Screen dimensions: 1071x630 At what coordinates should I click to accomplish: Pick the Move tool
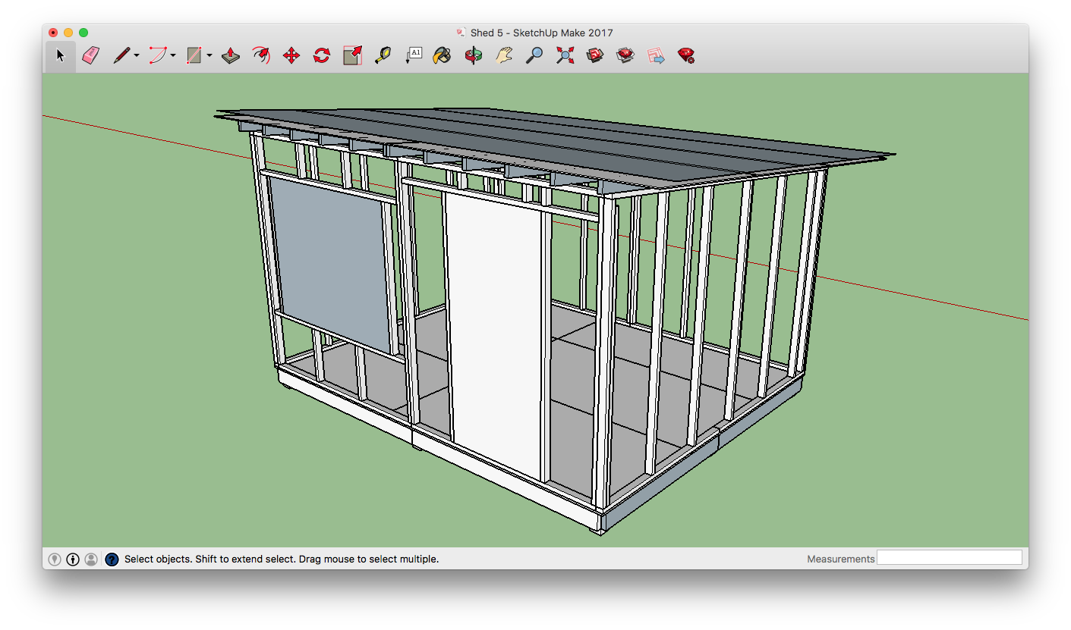(289, 55)
